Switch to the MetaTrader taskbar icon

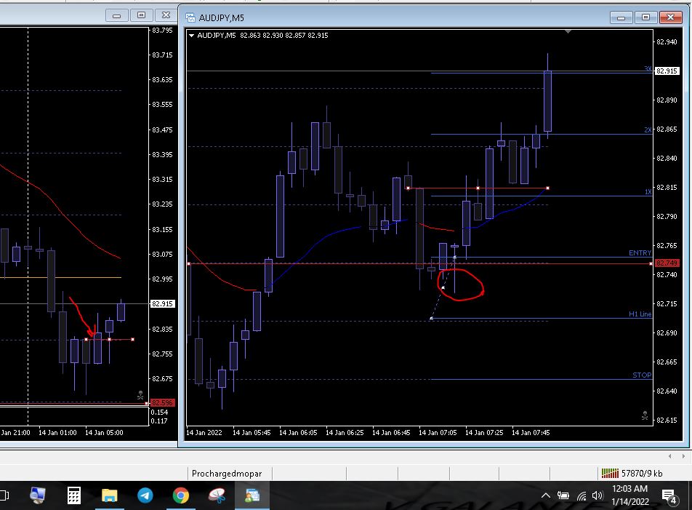(x=252, y=495)
